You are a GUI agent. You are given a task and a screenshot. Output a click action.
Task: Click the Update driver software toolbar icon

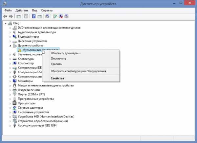click(55, 16)
